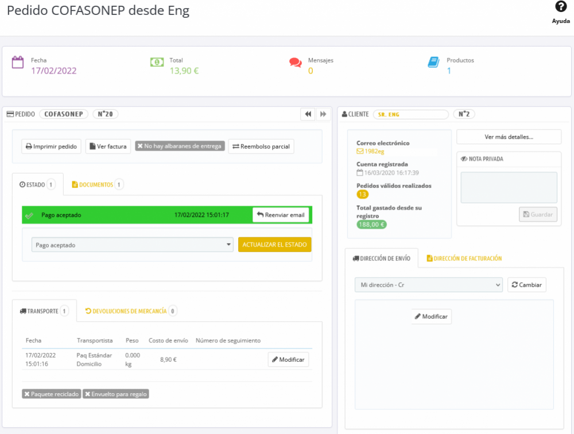This screenshot has height=434, width=574.
Task: Go to previous order arrow icon
Action: pos(308,114)
